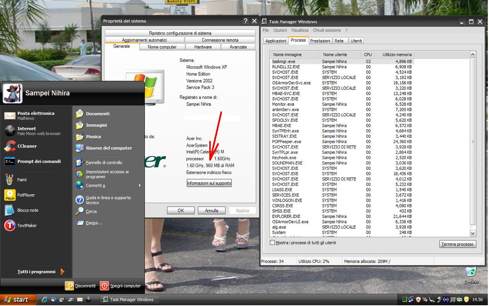
Task: Switch to the Applicazioni tab
Action: pos(276,41)
